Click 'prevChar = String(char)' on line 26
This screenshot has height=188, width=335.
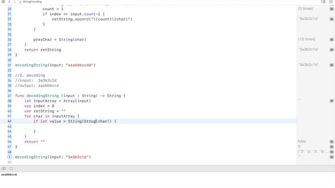tap(60, 40)
